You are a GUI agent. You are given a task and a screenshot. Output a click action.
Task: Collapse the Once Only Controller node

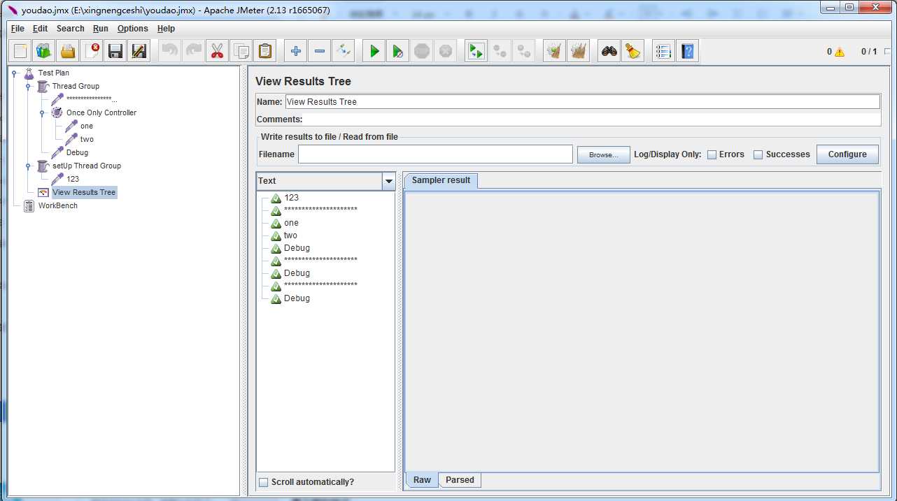(42, 112)
